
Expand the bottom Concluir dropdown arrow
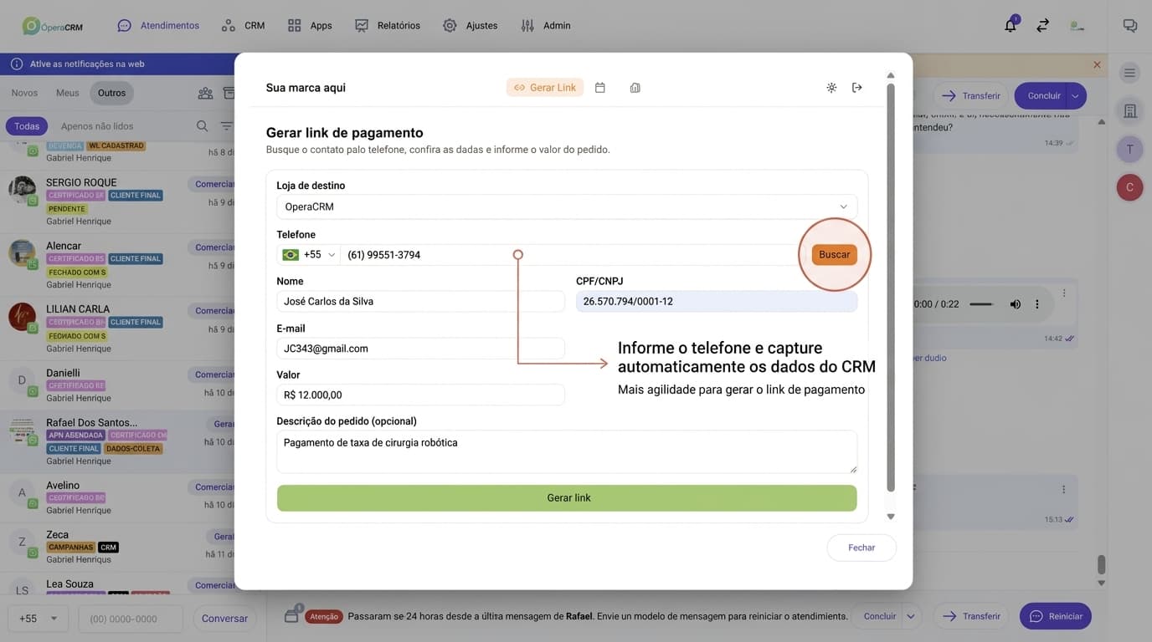[911, 616]
